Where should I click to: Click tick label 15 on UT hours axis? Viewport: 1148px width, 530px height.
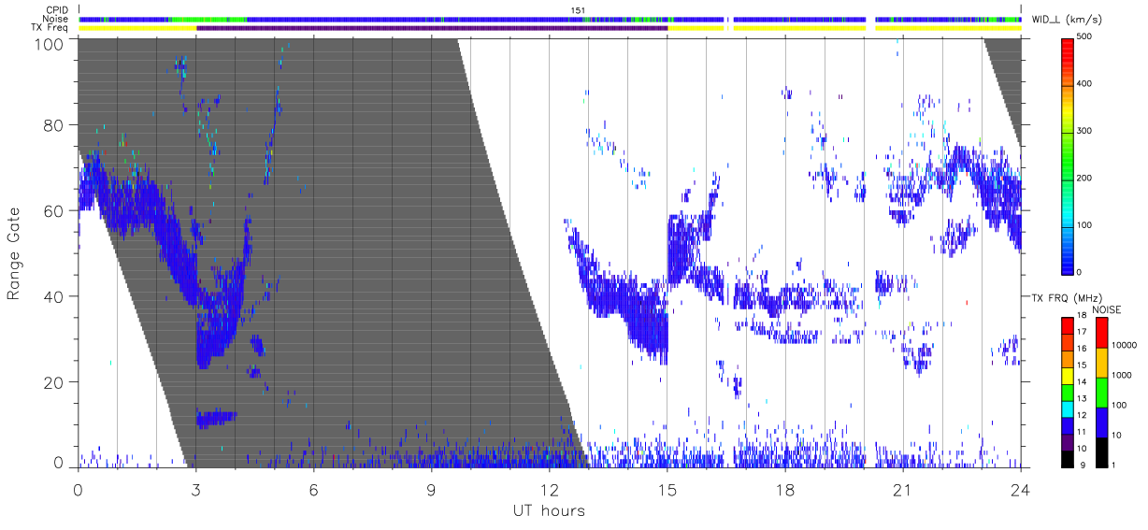coord(667,490)
